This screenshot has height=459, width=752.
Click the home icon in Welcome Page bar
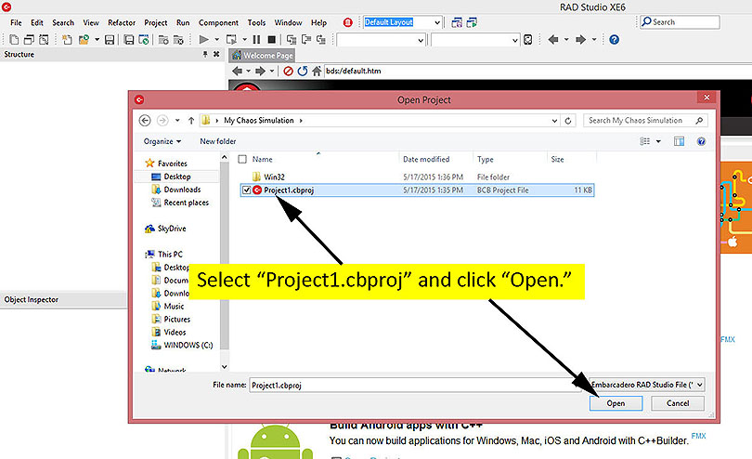[317, 71]
